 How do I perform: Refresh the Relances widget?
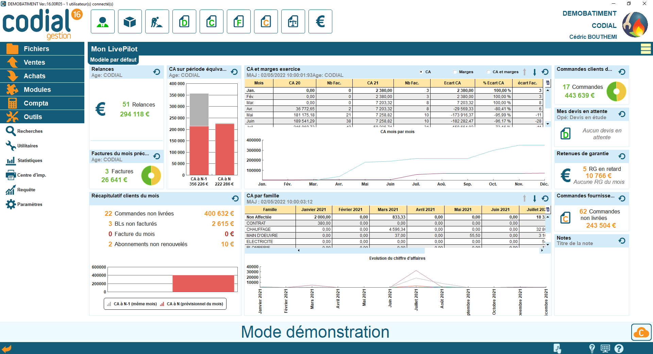pyautogui.click(x=156, y=72)
